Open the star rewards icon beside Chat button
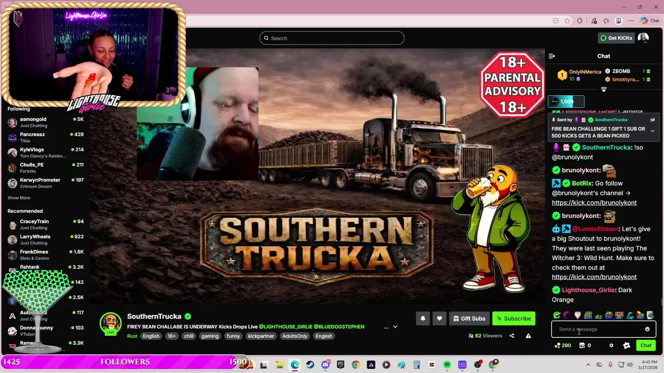 pyautogui.click(x=627, y=346)
